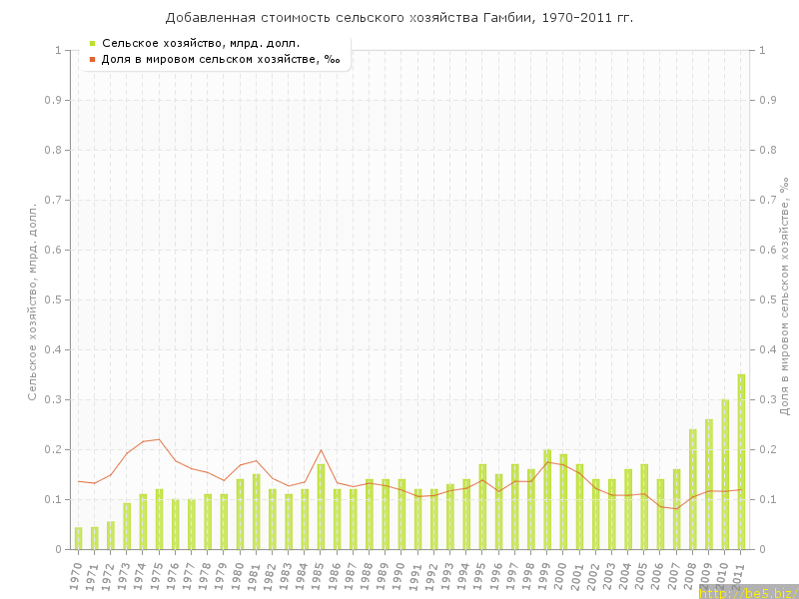799x599 pixels.
Task: Select the green bar for 2010
Action: pos(725,474)
